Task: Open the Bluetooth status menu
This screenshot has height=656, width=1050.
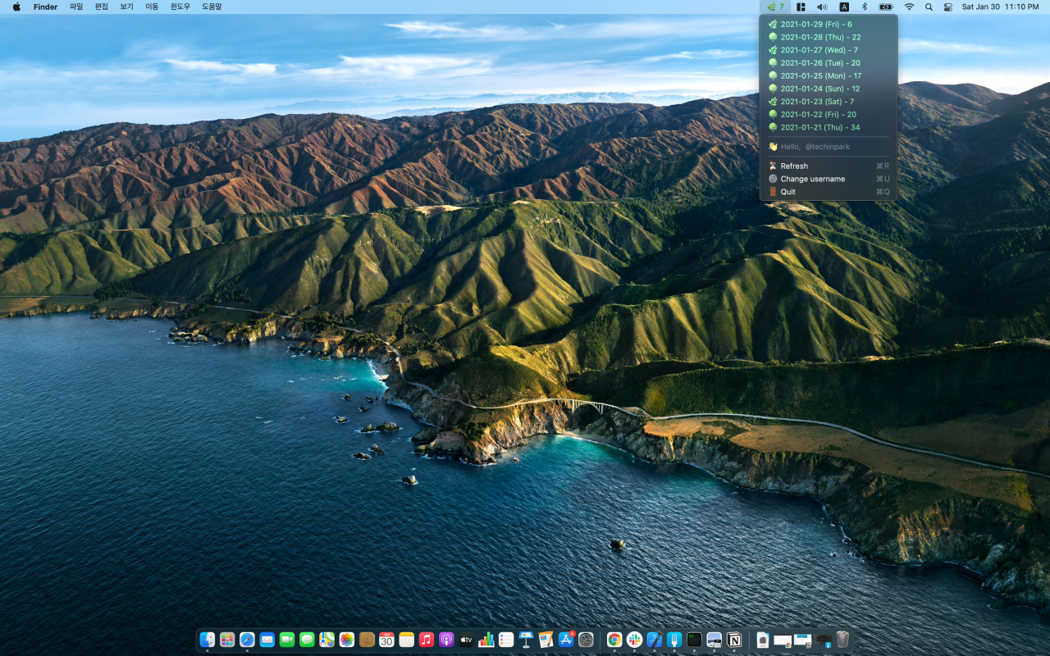Action: [x=864, y=7]
